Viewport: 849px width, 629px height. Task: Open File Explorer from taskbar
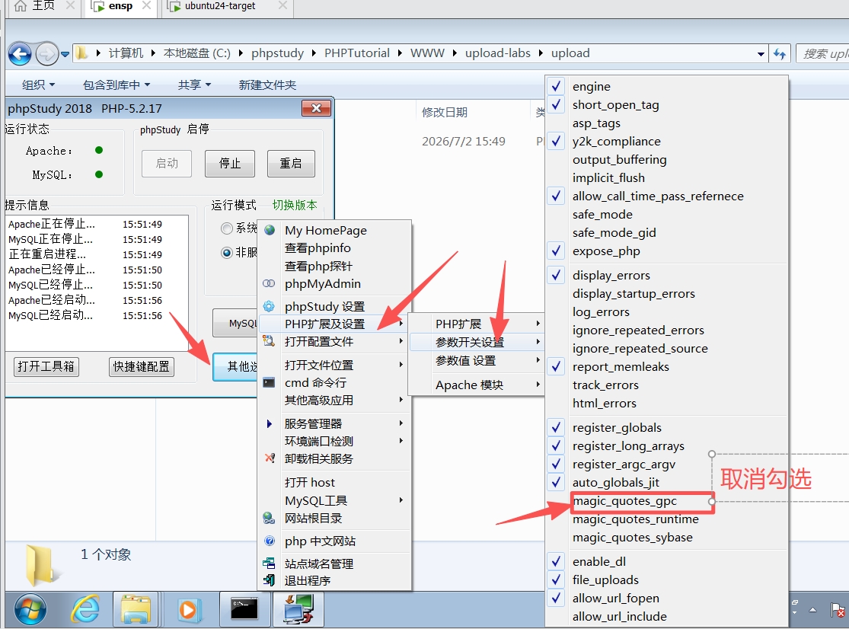(x=136, y=609)
